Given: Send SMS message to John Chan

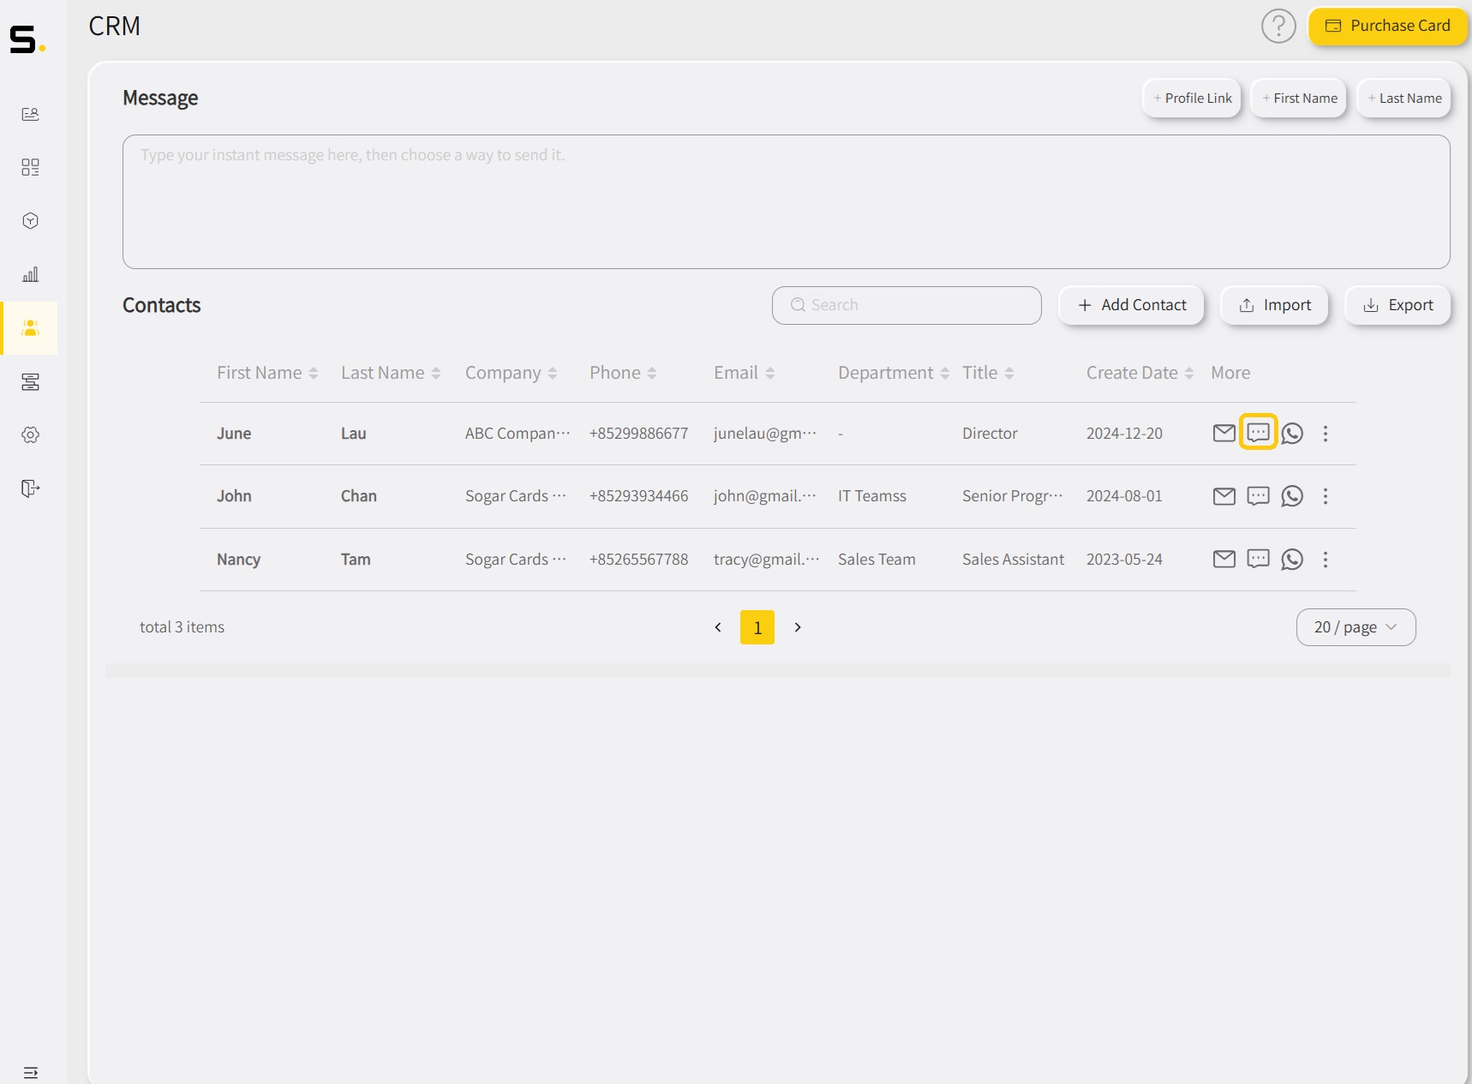Looking at the screenshot, I should tap(1258, 496).
